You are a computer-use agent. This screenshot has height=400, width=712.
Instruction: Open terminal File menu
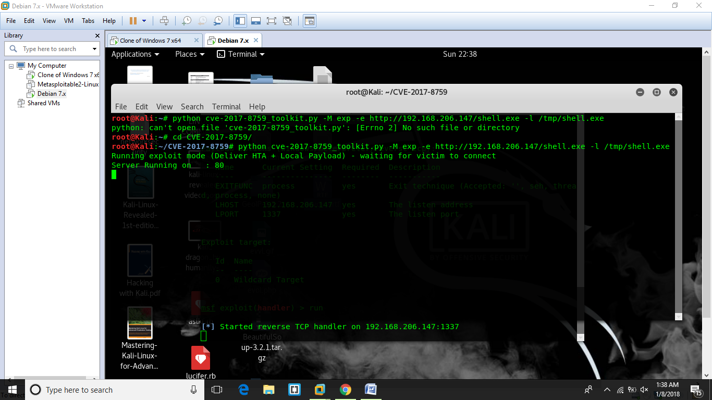(121, 106)
